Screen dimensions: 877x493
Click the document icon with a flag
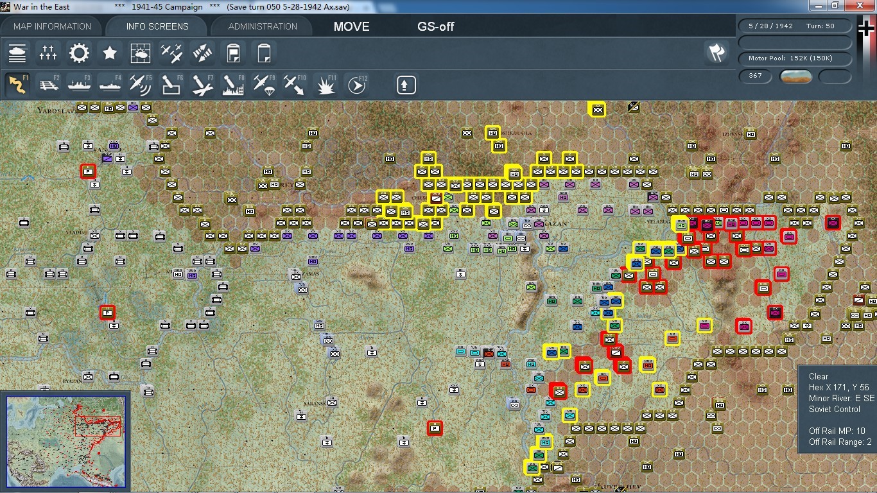click(233, 53)
